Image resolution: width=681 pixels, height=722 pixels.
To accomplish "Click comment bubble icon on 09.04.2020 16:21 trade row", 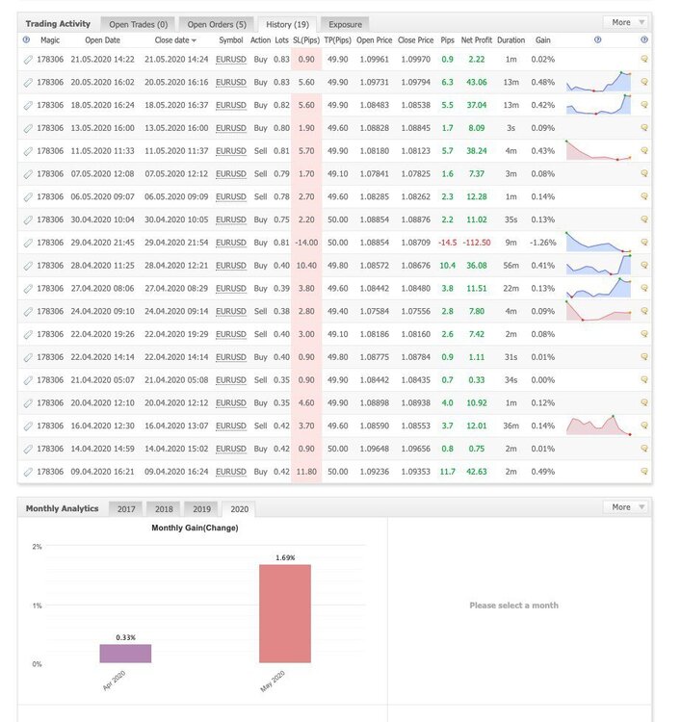I will [644, 472].
